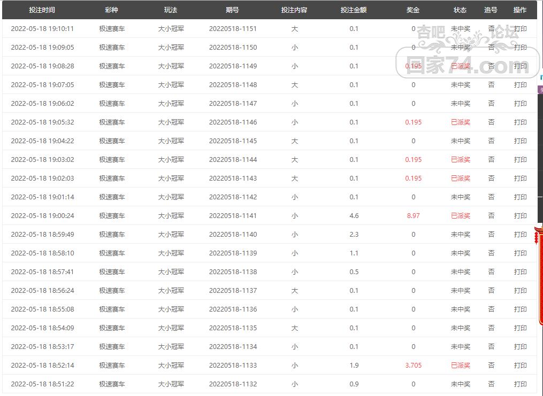Viewport: 543px width, 396px height.
Task: Print the bet for issue 20220518-1136
Action: click(520, 309)
